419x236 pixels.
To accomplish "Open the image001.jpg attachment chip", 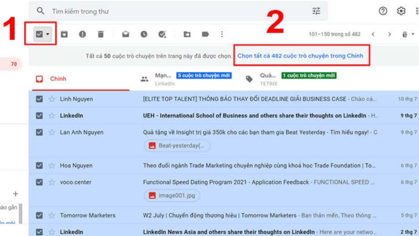I will pos(172,196).
